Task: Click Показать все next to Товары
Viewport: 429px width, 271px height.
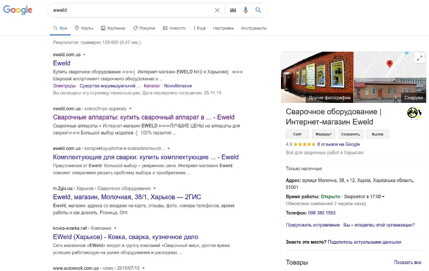Action: 408,262
